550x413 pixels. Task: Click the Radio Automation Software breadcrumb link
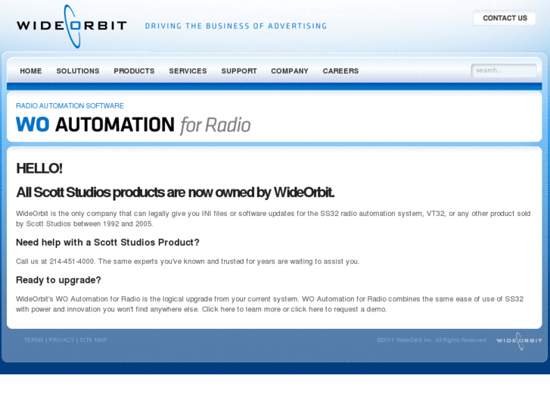(x=70, y=106)
